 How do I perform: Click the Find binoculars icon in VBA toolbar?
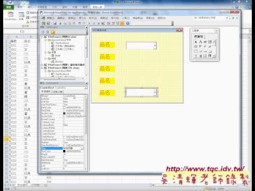point(74,23)
